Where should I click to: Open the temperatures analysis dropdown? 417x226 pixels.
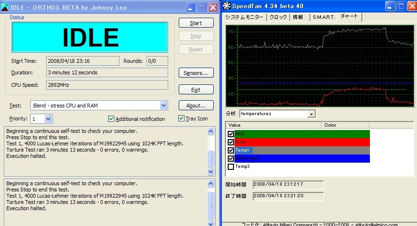[x=311, y=114]
